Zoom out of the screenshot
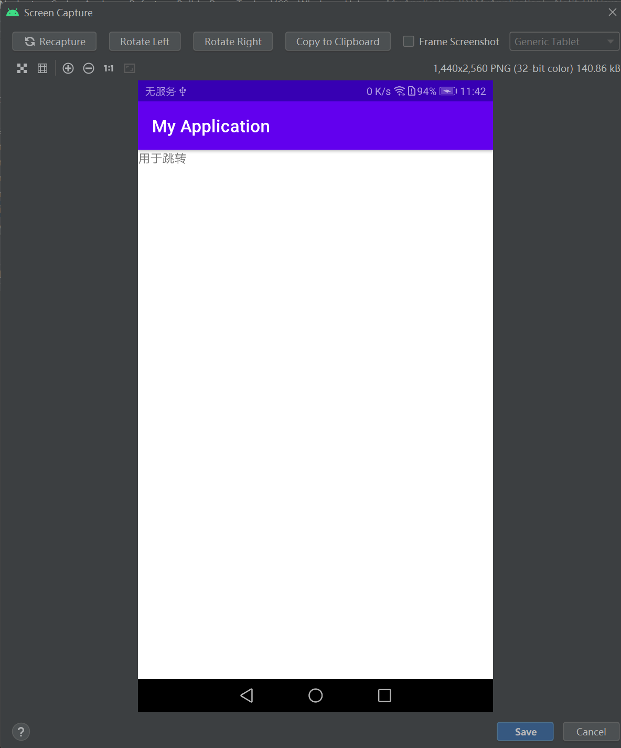This screenshot has height=748, width=621. tap(89, 68)
